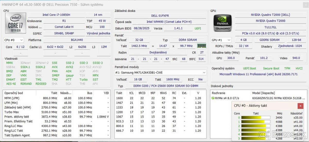This screenshot has height=142, width=309.
Task: Click the 32 GB memory size field
Action: [x=139, y=40]
